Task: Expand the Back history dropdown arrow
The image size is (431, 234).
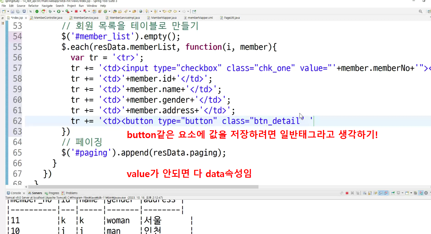Action: click(x=179, y=12)
